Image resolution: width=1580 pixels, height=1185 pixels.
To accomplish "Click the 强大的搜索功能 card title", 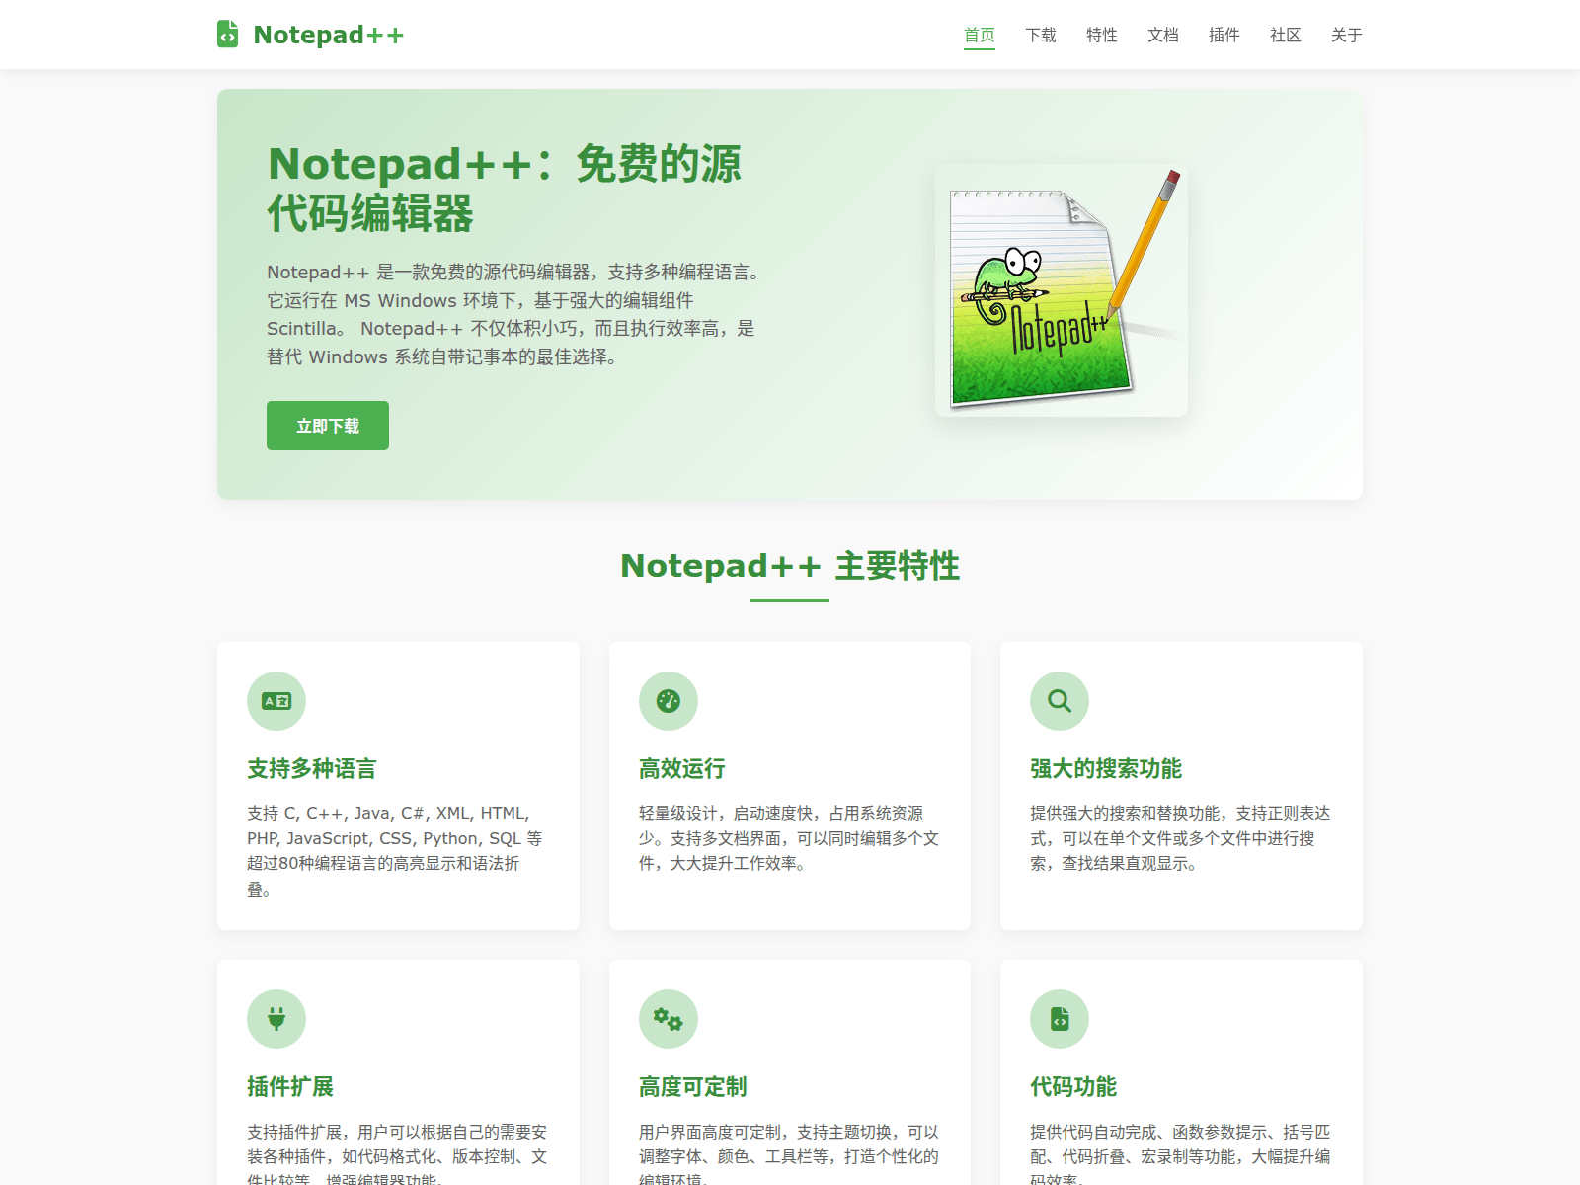I will coord(1106,768).
